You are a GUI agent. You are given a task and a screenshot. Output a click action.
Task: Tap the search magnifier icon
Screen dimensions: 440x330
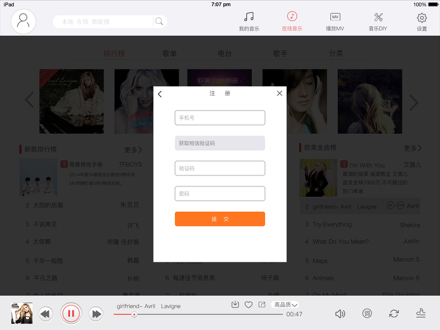pos(159,21)
